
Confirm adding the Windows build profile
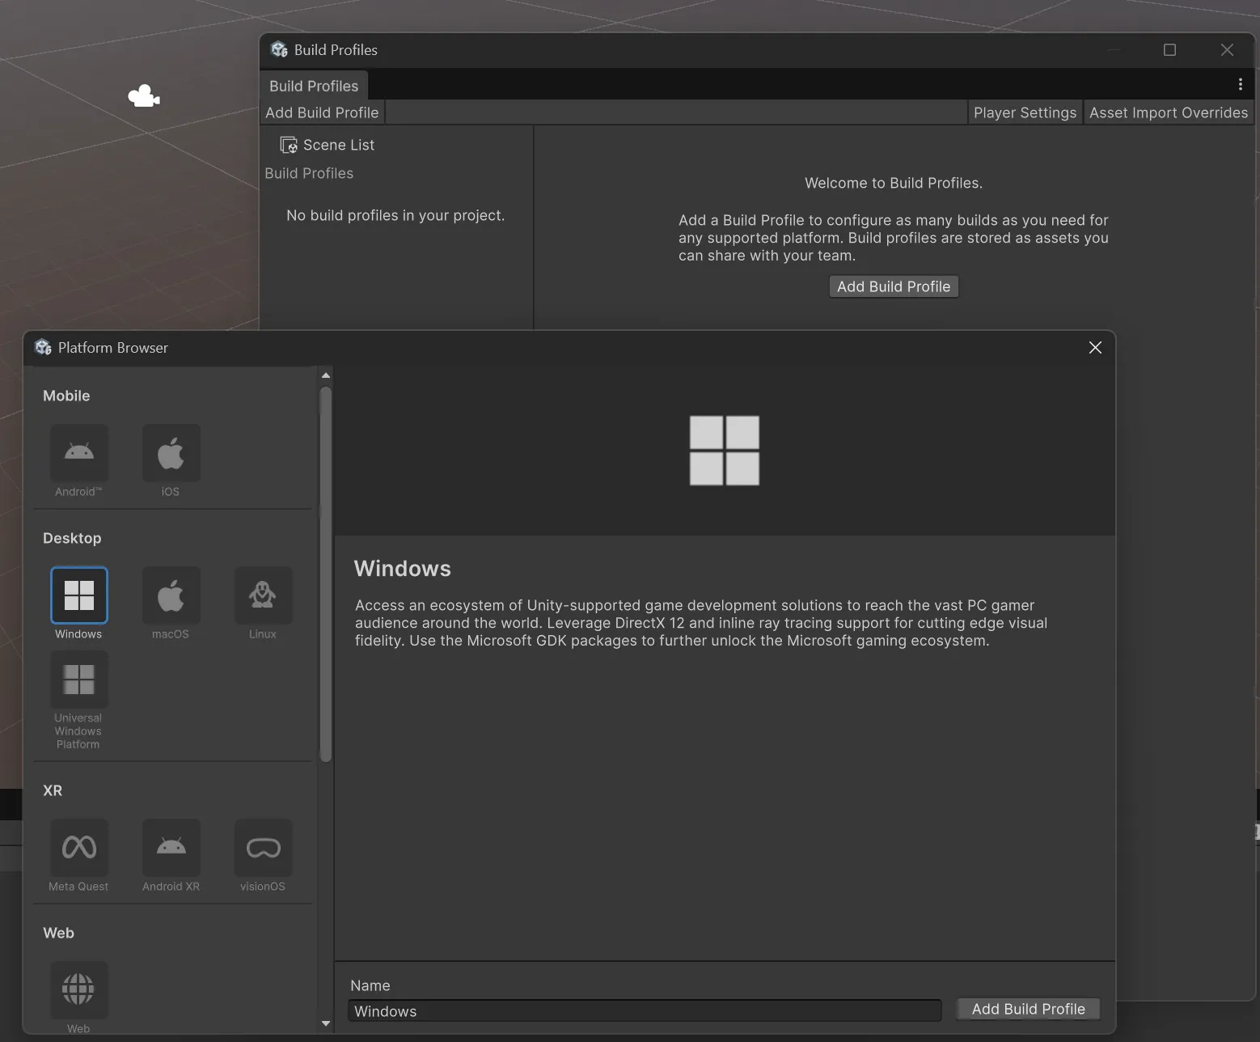1028,1009
